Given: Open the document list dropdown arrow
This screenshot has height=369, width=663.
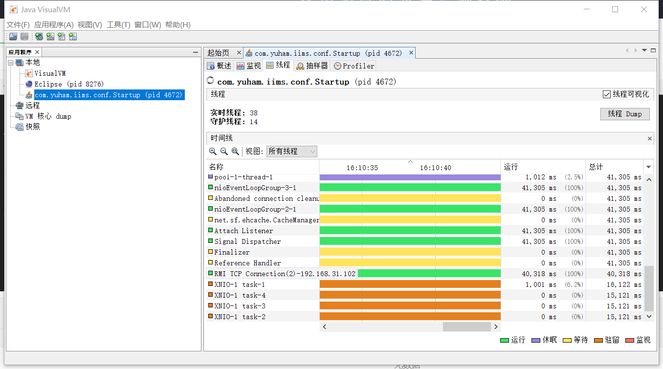Looking at the screenshot, I should click(644, 50).
